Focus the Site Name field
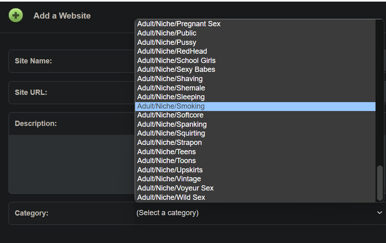386x243 pixels. click(73, 61)
